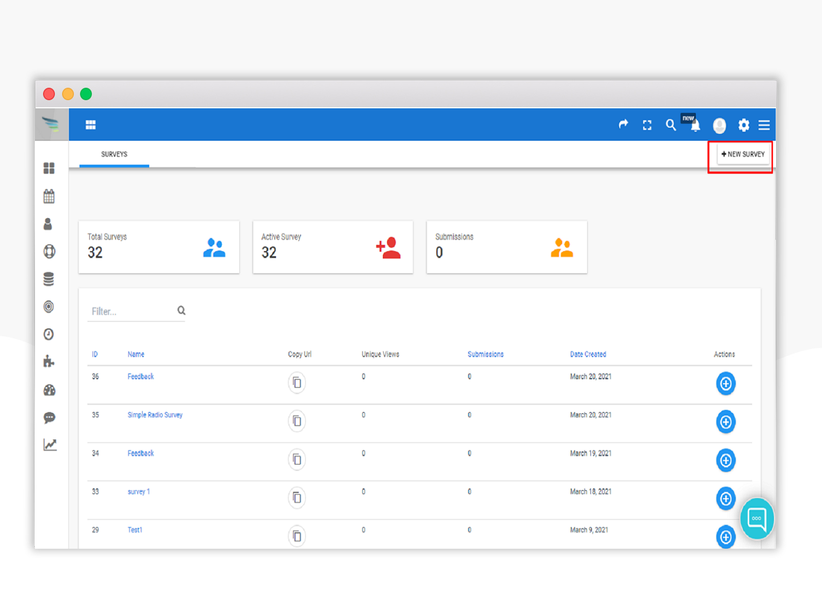This screenshot has height=616, width=822.
Task: Open notifications bell icon
Action: pos(695,126)
